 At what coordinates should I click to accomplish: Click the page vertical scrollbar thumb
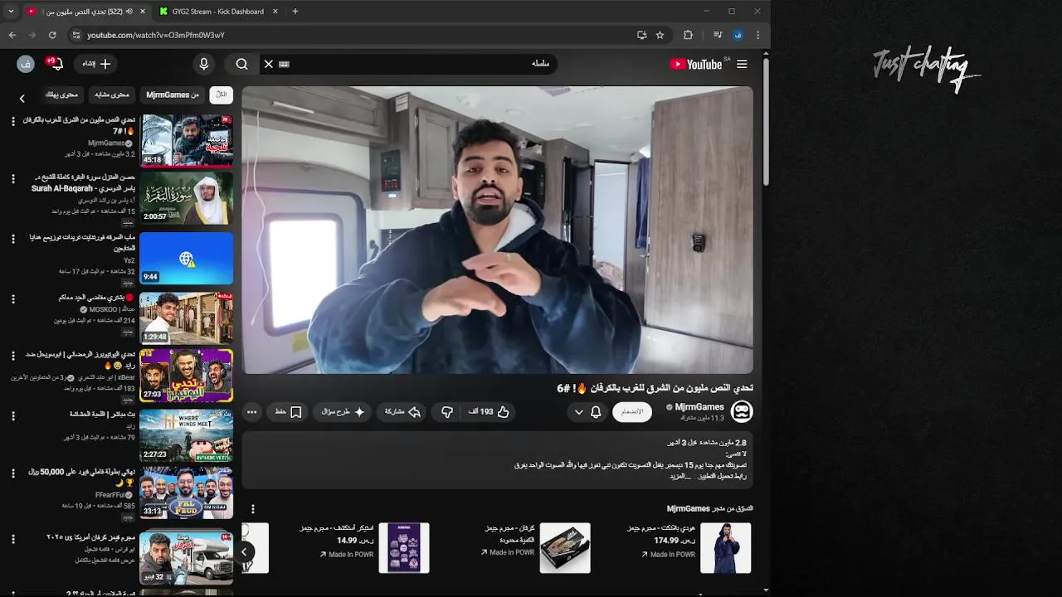[x=766, y=122]
